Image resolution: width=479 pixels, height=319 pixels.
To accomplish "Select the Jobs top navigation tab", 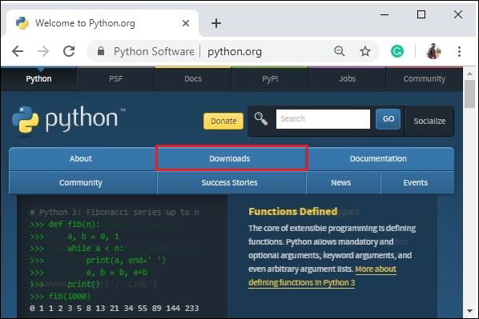I will 348,79.
